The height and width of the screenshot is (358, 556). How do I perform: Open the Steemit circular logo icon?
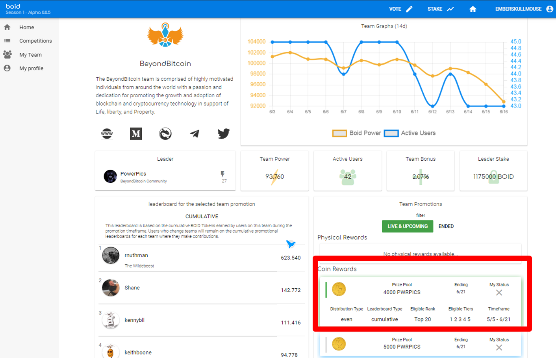pos(165,134)
